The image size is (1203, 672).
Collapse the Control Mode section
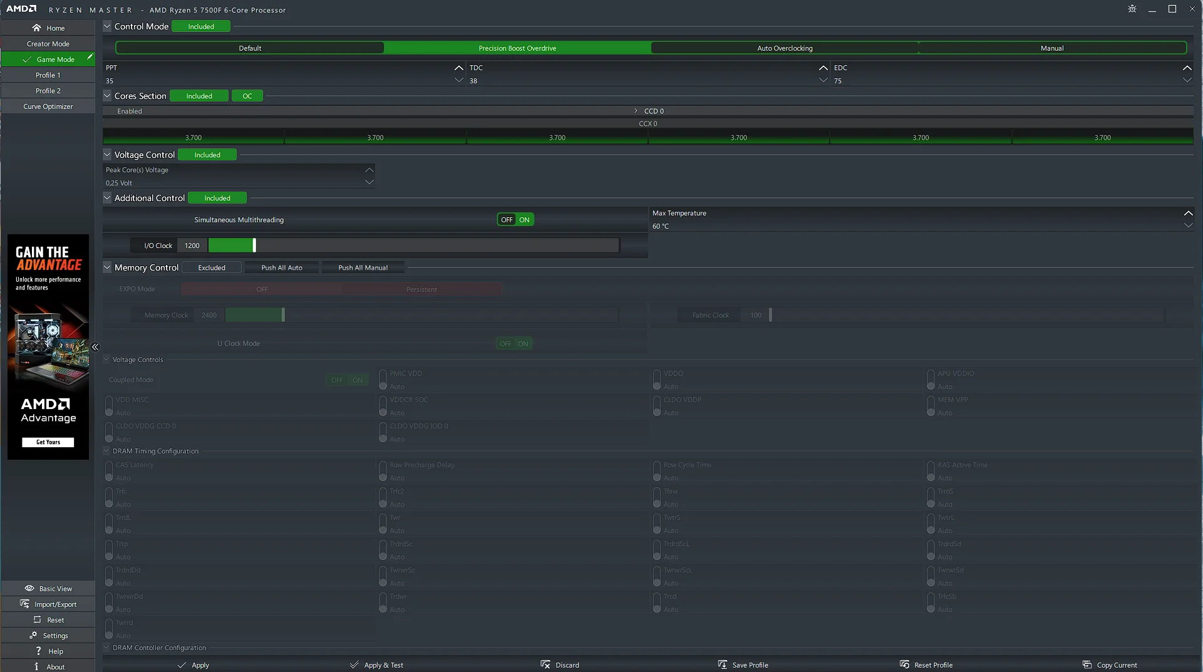[x=107, y=26]
